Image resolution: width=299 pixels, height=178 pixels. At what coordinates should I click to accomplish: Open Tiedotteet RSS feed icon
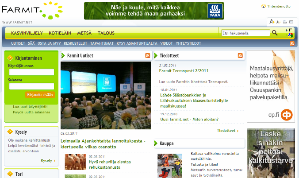click(240, 56)
